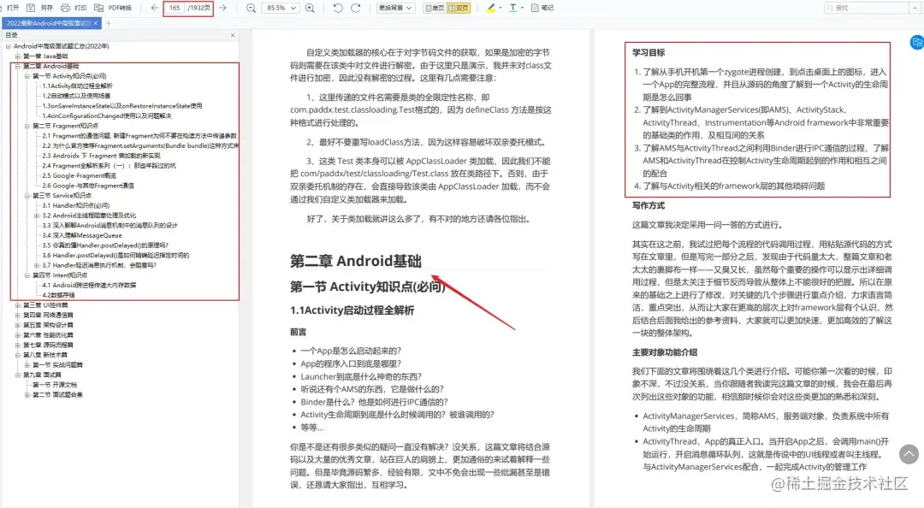Launch the PDF转换 conversion tool

pos(110,8)
